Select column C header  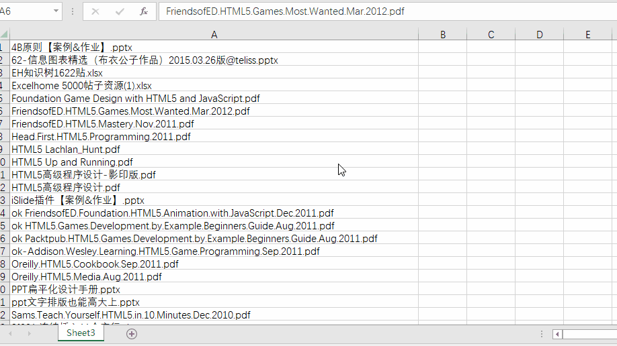(x=491, y=35)
